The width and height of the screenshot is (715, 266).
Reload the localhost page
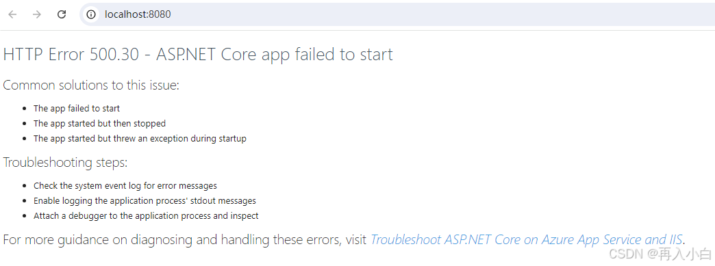62,14
